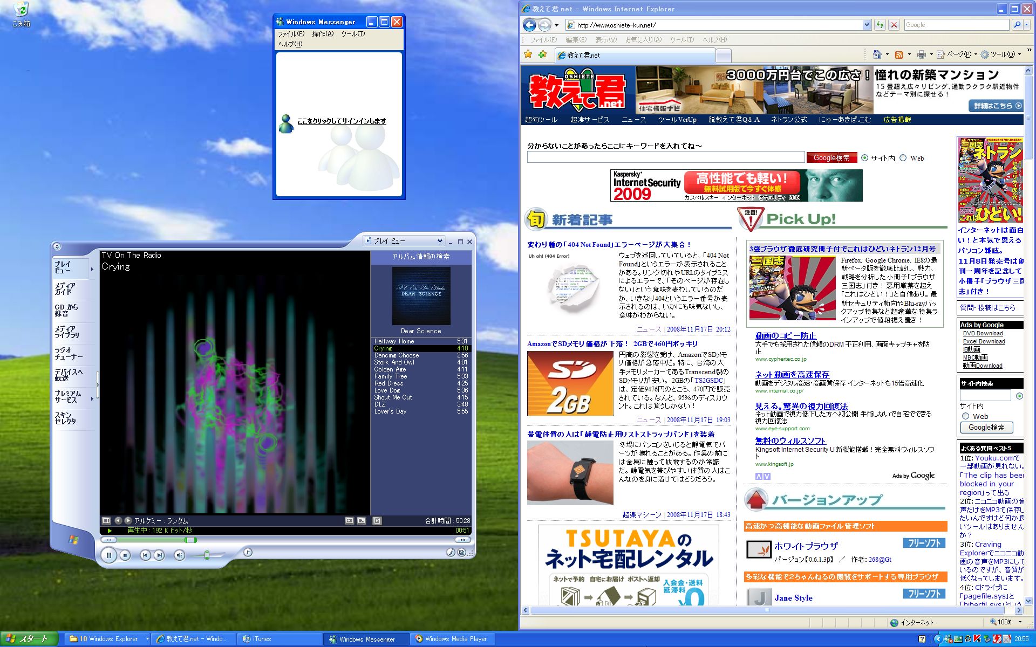Pause playback in Windows Media Player
1036x647 pixels.
(109, 555)
